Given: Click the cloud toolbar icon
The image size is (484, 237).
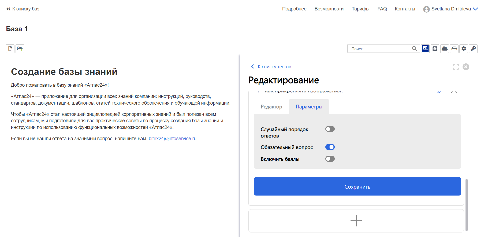Looking at the screenshot, I should (x=445, y=49).
